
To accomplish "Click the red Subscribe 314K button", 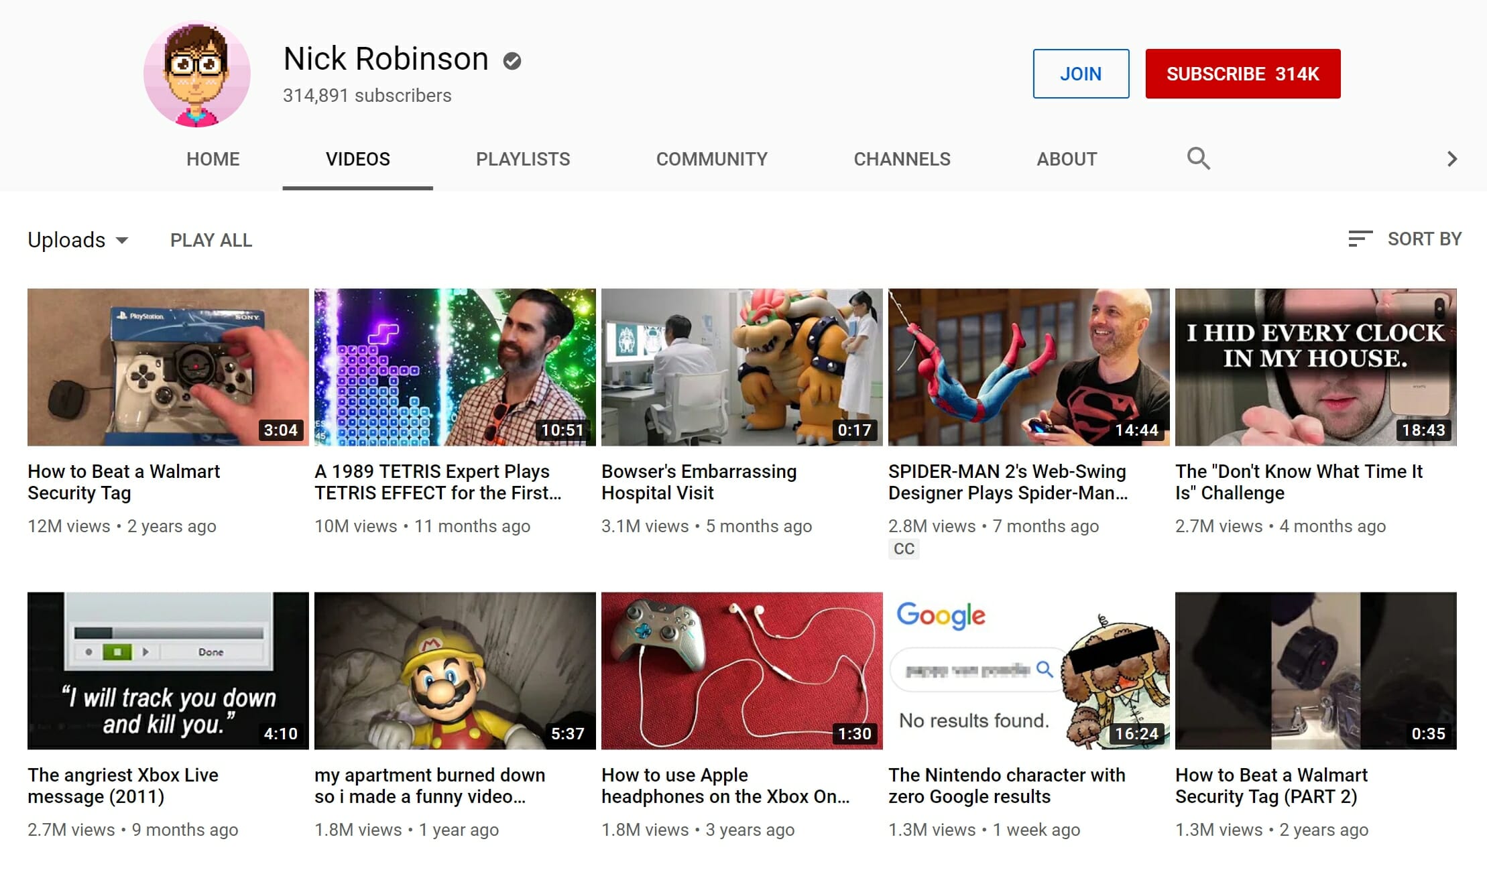I will [x=1243, y=74].
